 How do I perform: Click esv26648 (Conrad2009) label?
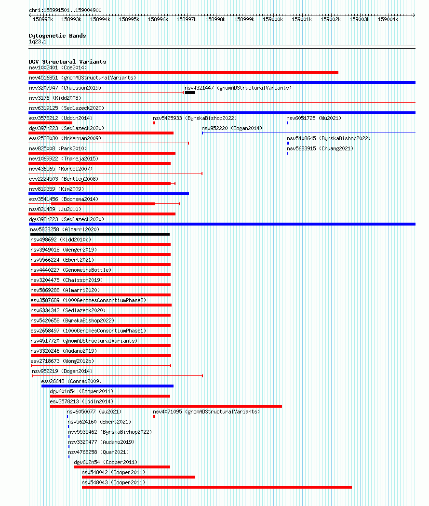pos(71,381)
